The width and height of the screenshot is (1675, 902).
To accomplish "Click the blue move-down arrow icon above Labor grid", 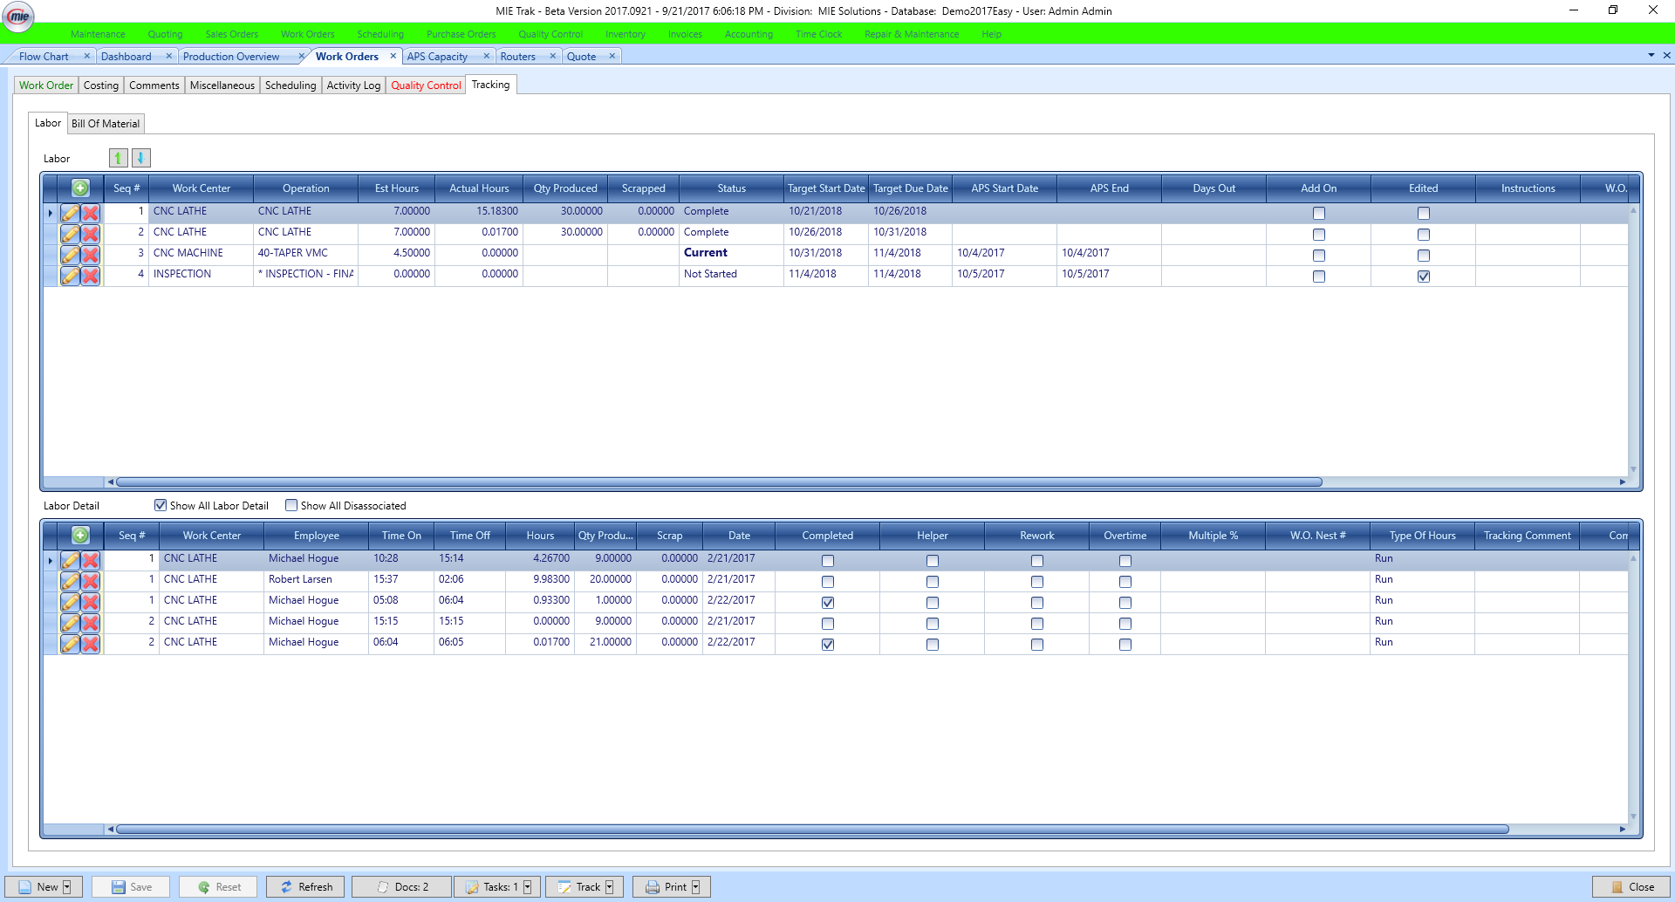I will (x=140, y=158).
